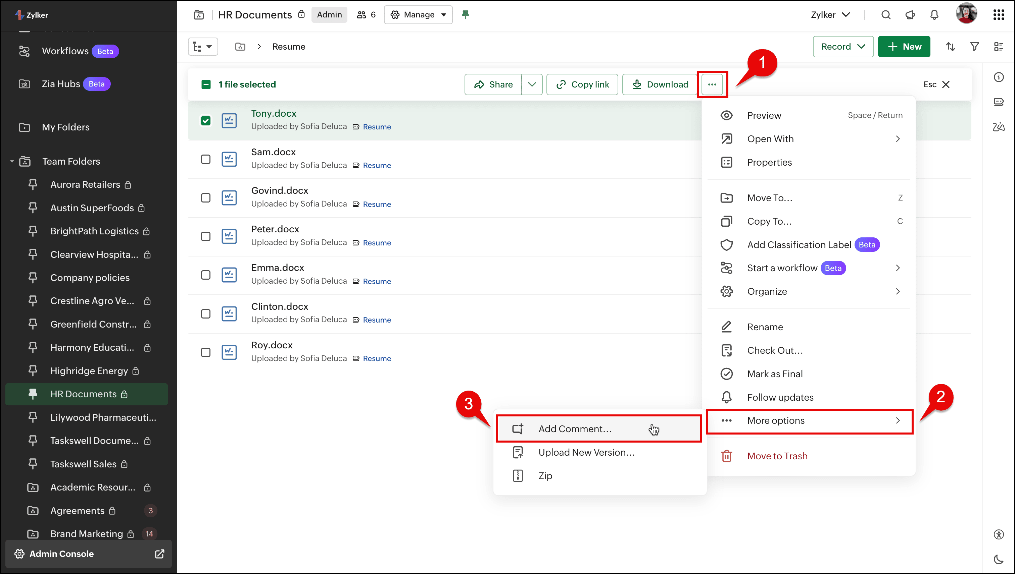Check the Sam.docx checkbox
Screen dimensions: 1015x574
tap(206, 159)
